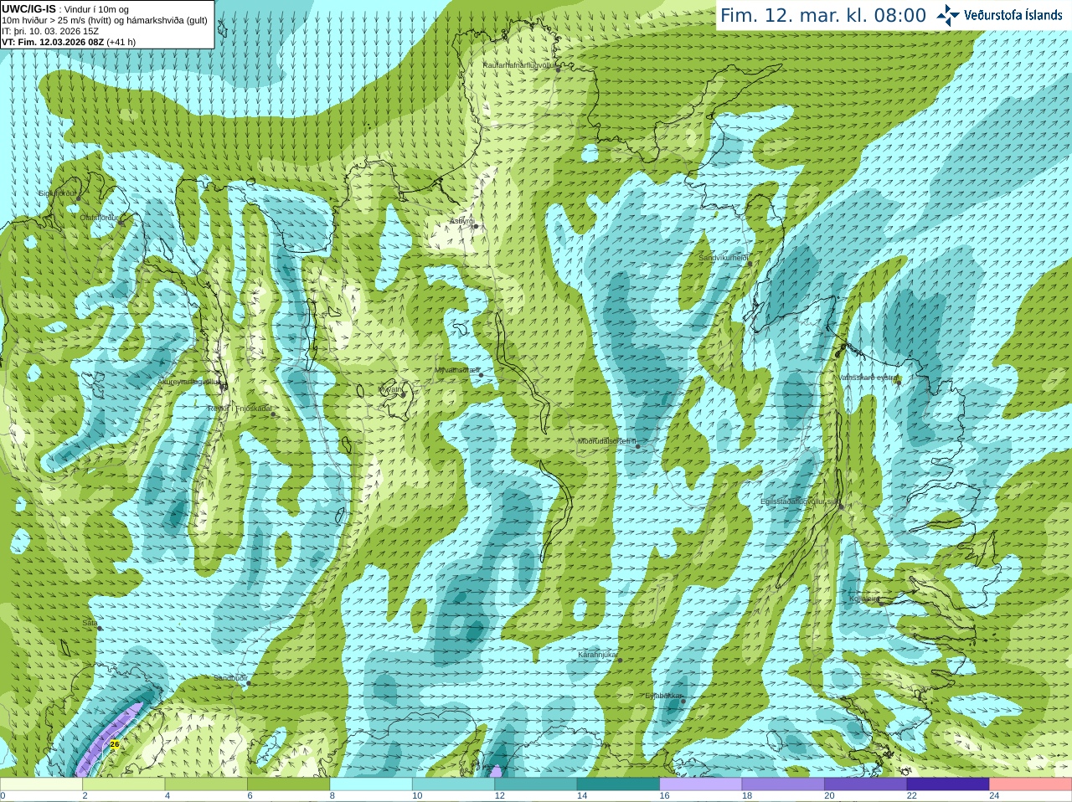
Task: Click the Mývatn station label
Action: 391,389
